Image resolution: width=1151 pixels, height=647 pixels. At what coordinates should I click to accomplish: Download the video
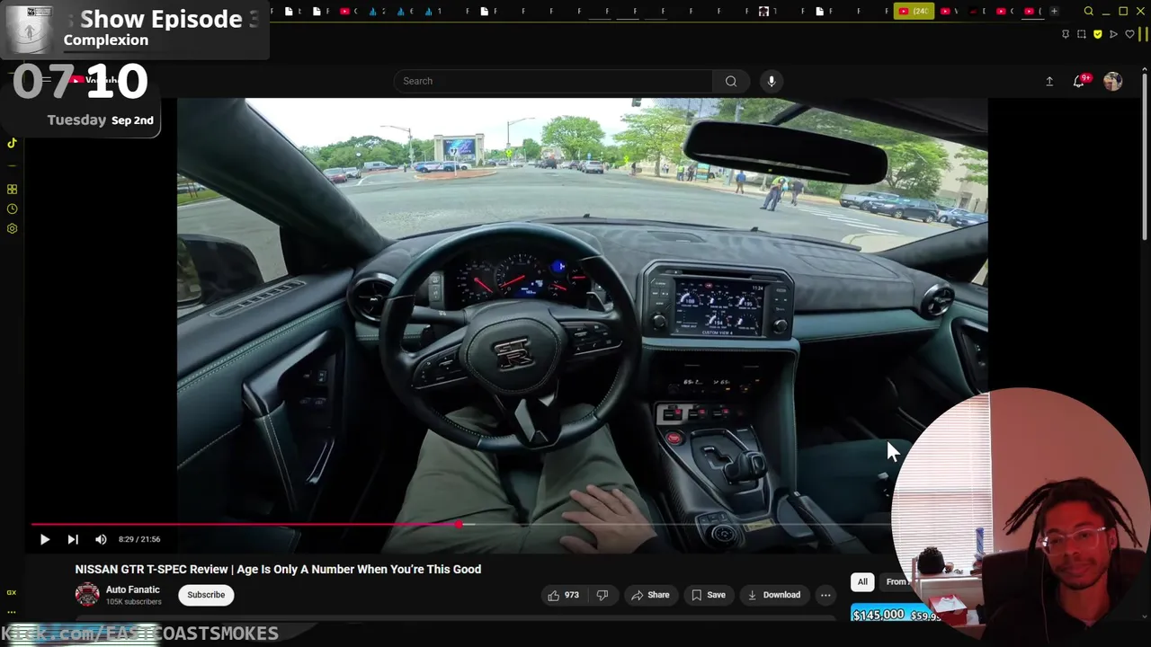(x=774, y=595)
